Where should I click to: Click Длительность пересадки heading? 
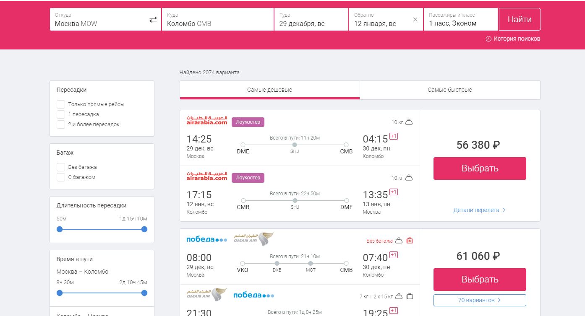tap(91, 206)
